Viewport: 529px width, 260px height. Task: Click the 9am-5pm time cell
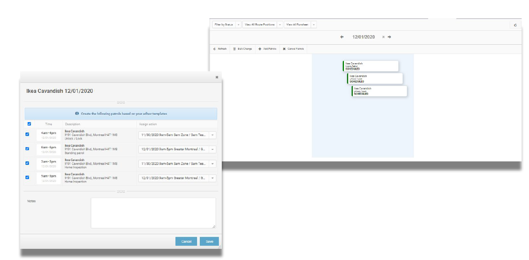[49, 178]
